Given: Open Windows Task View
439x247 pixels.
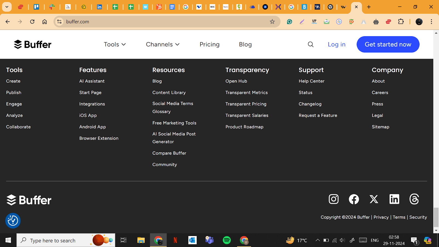Looking at the screenshot, I should 123,240.
